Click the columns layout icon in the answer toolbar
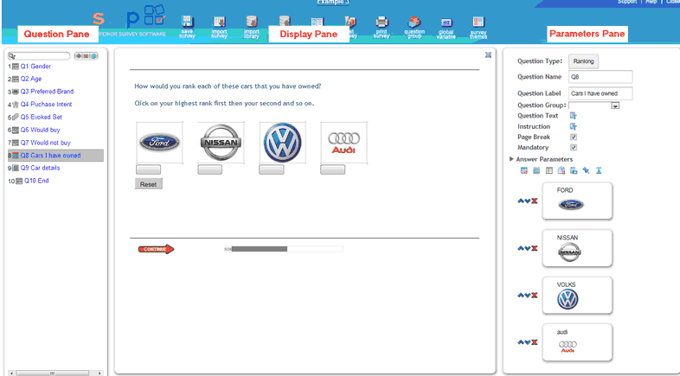This screenshot has width=680, height=376. pos(549,170)
